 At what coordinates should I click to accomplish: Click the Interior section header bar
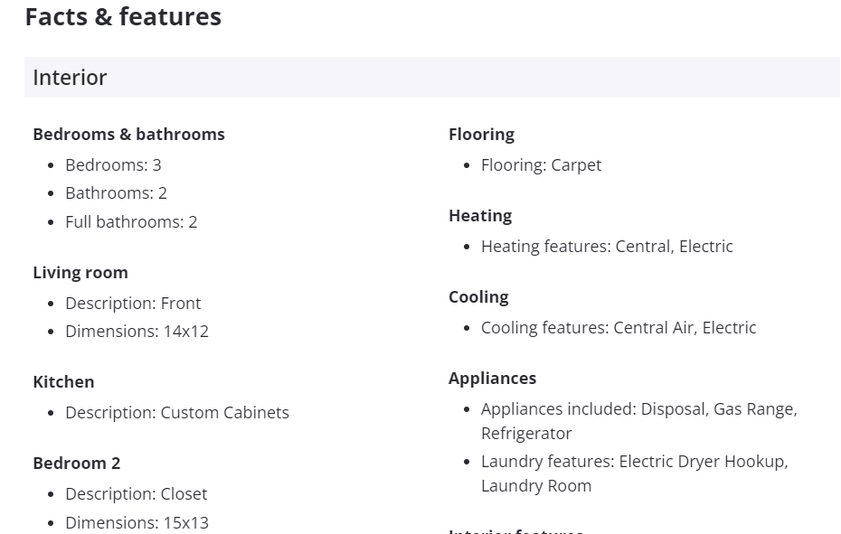tap(431, 78)
